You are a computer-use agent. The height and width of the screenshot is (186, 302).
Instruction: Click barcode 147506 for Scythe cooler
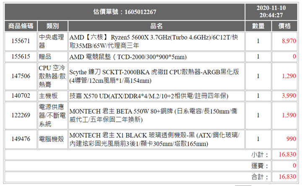point(21,76)
